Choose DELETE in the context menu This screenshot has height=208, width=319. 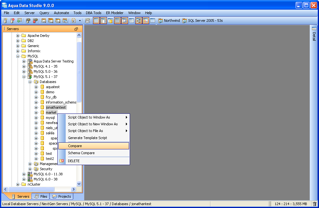(94, 161)
